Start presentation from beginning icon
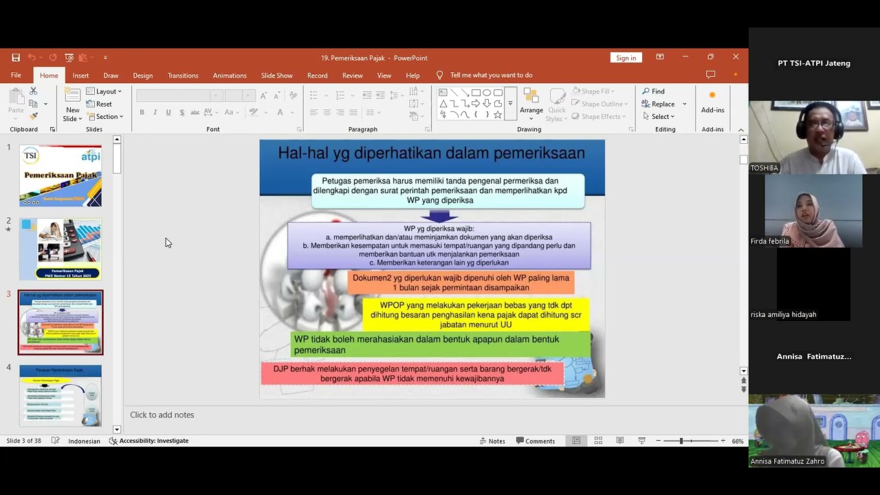 coord(69,58)
